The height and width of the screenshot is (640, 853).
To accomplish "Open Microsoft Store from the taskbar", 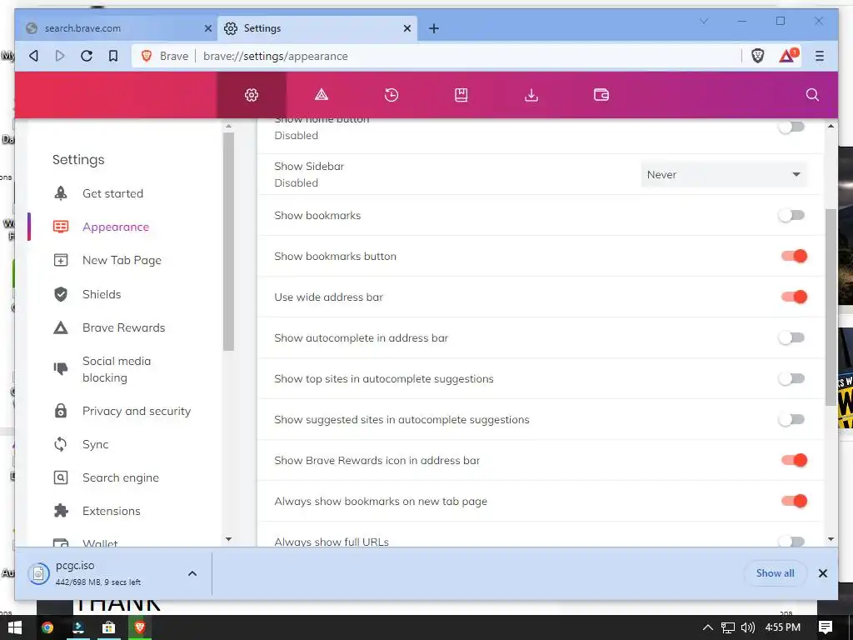I will (x=109, y=627).
